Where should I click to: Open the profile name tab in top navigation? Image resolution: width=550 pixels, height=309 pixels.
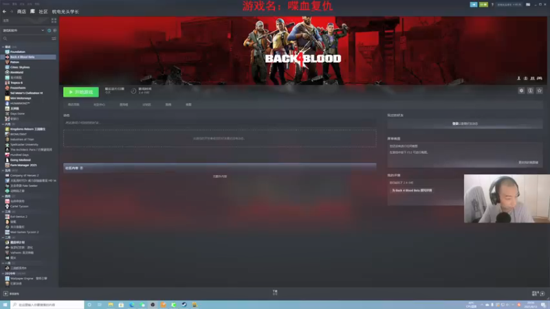(65, 12)
